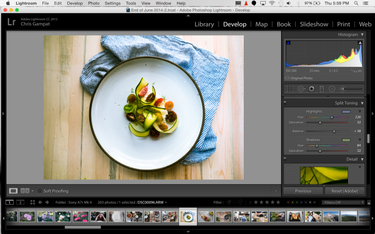Hide the right panel group arrow
The image size is (375, 234).
click(373, 113)
